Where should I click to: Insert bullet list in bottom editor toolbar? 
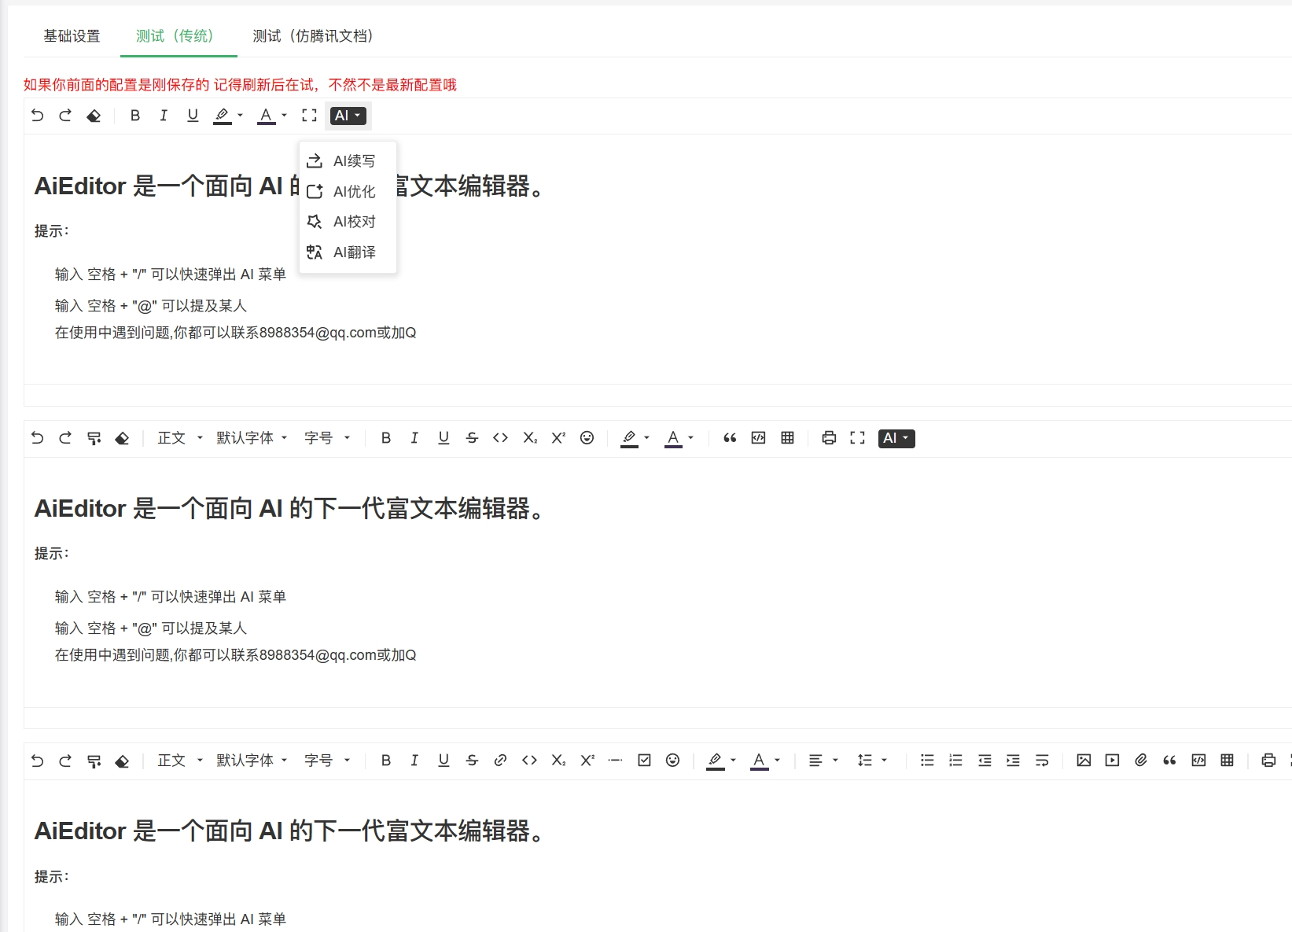point(927,761)
